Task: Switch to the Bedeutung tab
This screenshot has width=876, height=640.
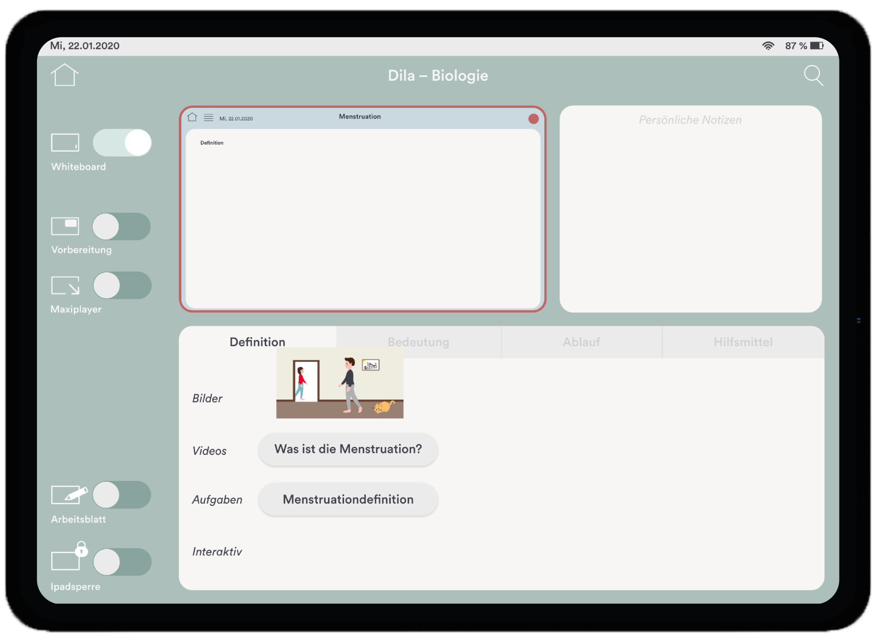Action: pos(418,342)
